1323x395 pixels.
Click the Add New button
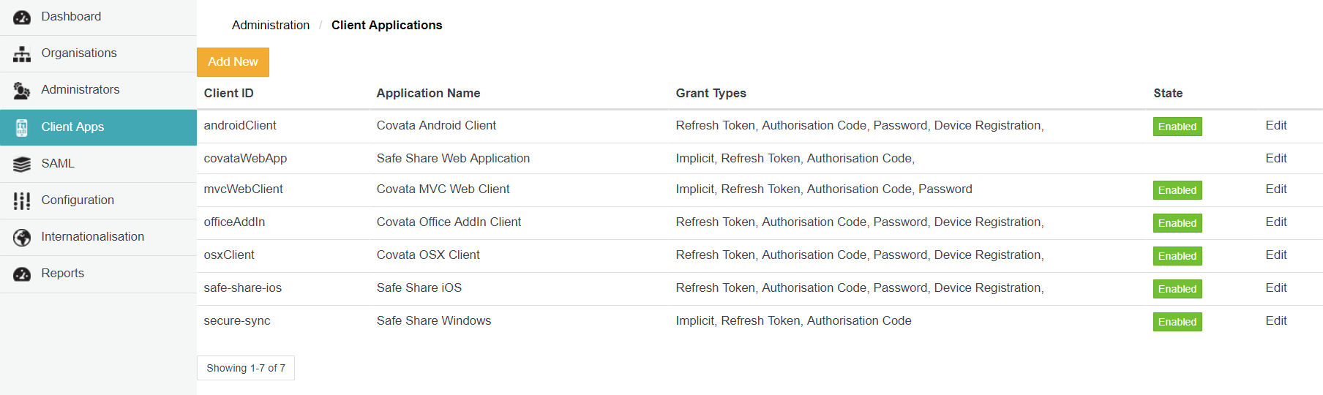233,62
